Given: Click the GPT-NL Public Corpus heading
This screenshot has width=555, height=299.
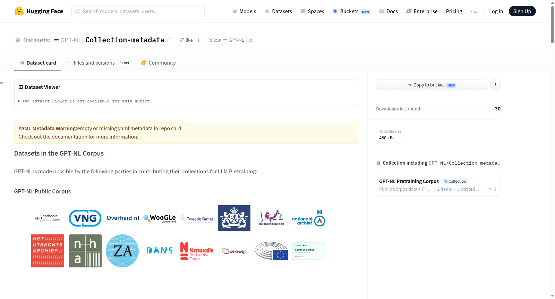Looking at the screenshot, I should pos(42,191).
